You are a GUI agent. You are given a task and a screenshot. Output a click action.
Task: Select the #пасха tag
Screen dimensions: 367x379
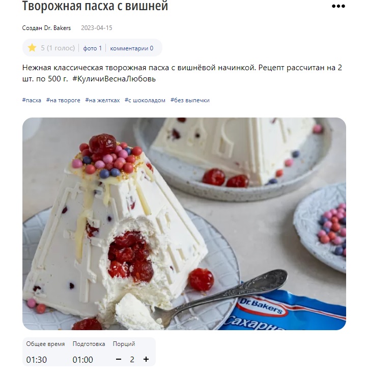tap(32, 100)
